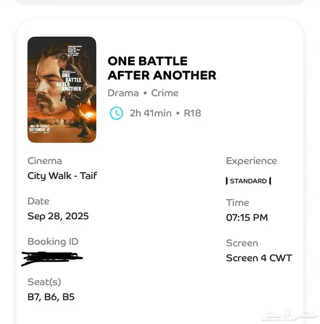
Task: Select the Drama • Crime genre text
Action: click(x=143, y=93)
